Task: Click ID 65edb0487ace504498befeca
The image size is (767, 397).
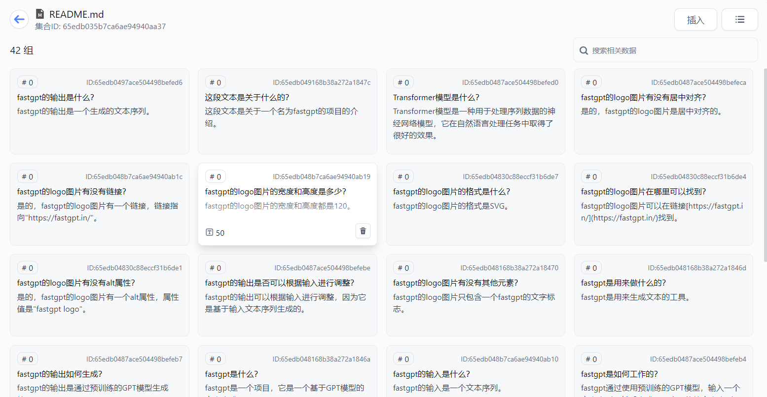Action: [x=698, y=82]
